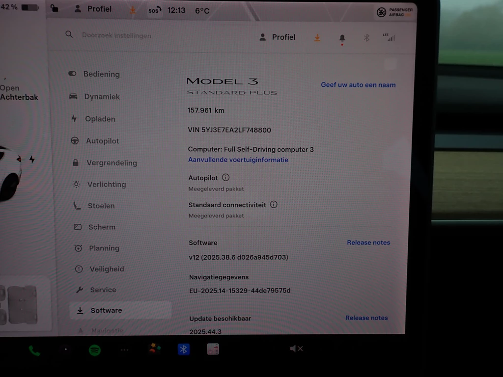Tap the green phone icon
Viewport: 503px width, 377px height.
tap(34, 350)
